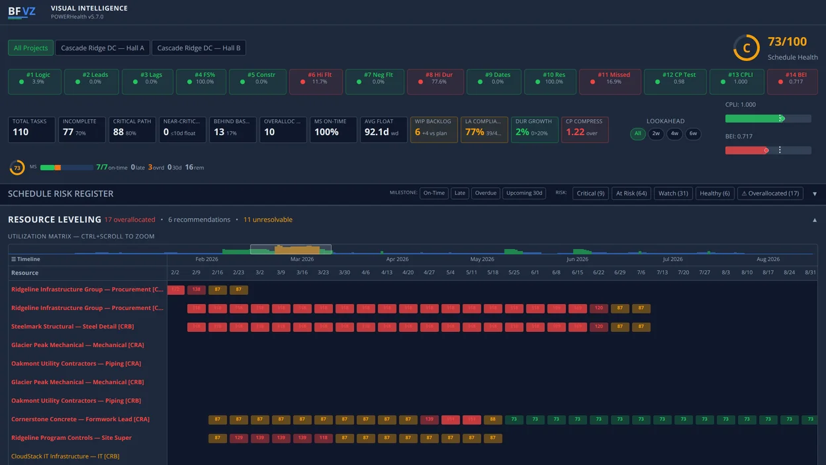
Task: Expand the Schedule Risk Register section
Action: [x=814, y=194]
